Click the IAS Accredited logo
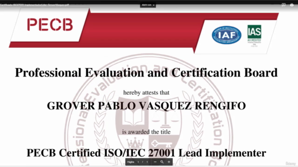 point(254,36)
